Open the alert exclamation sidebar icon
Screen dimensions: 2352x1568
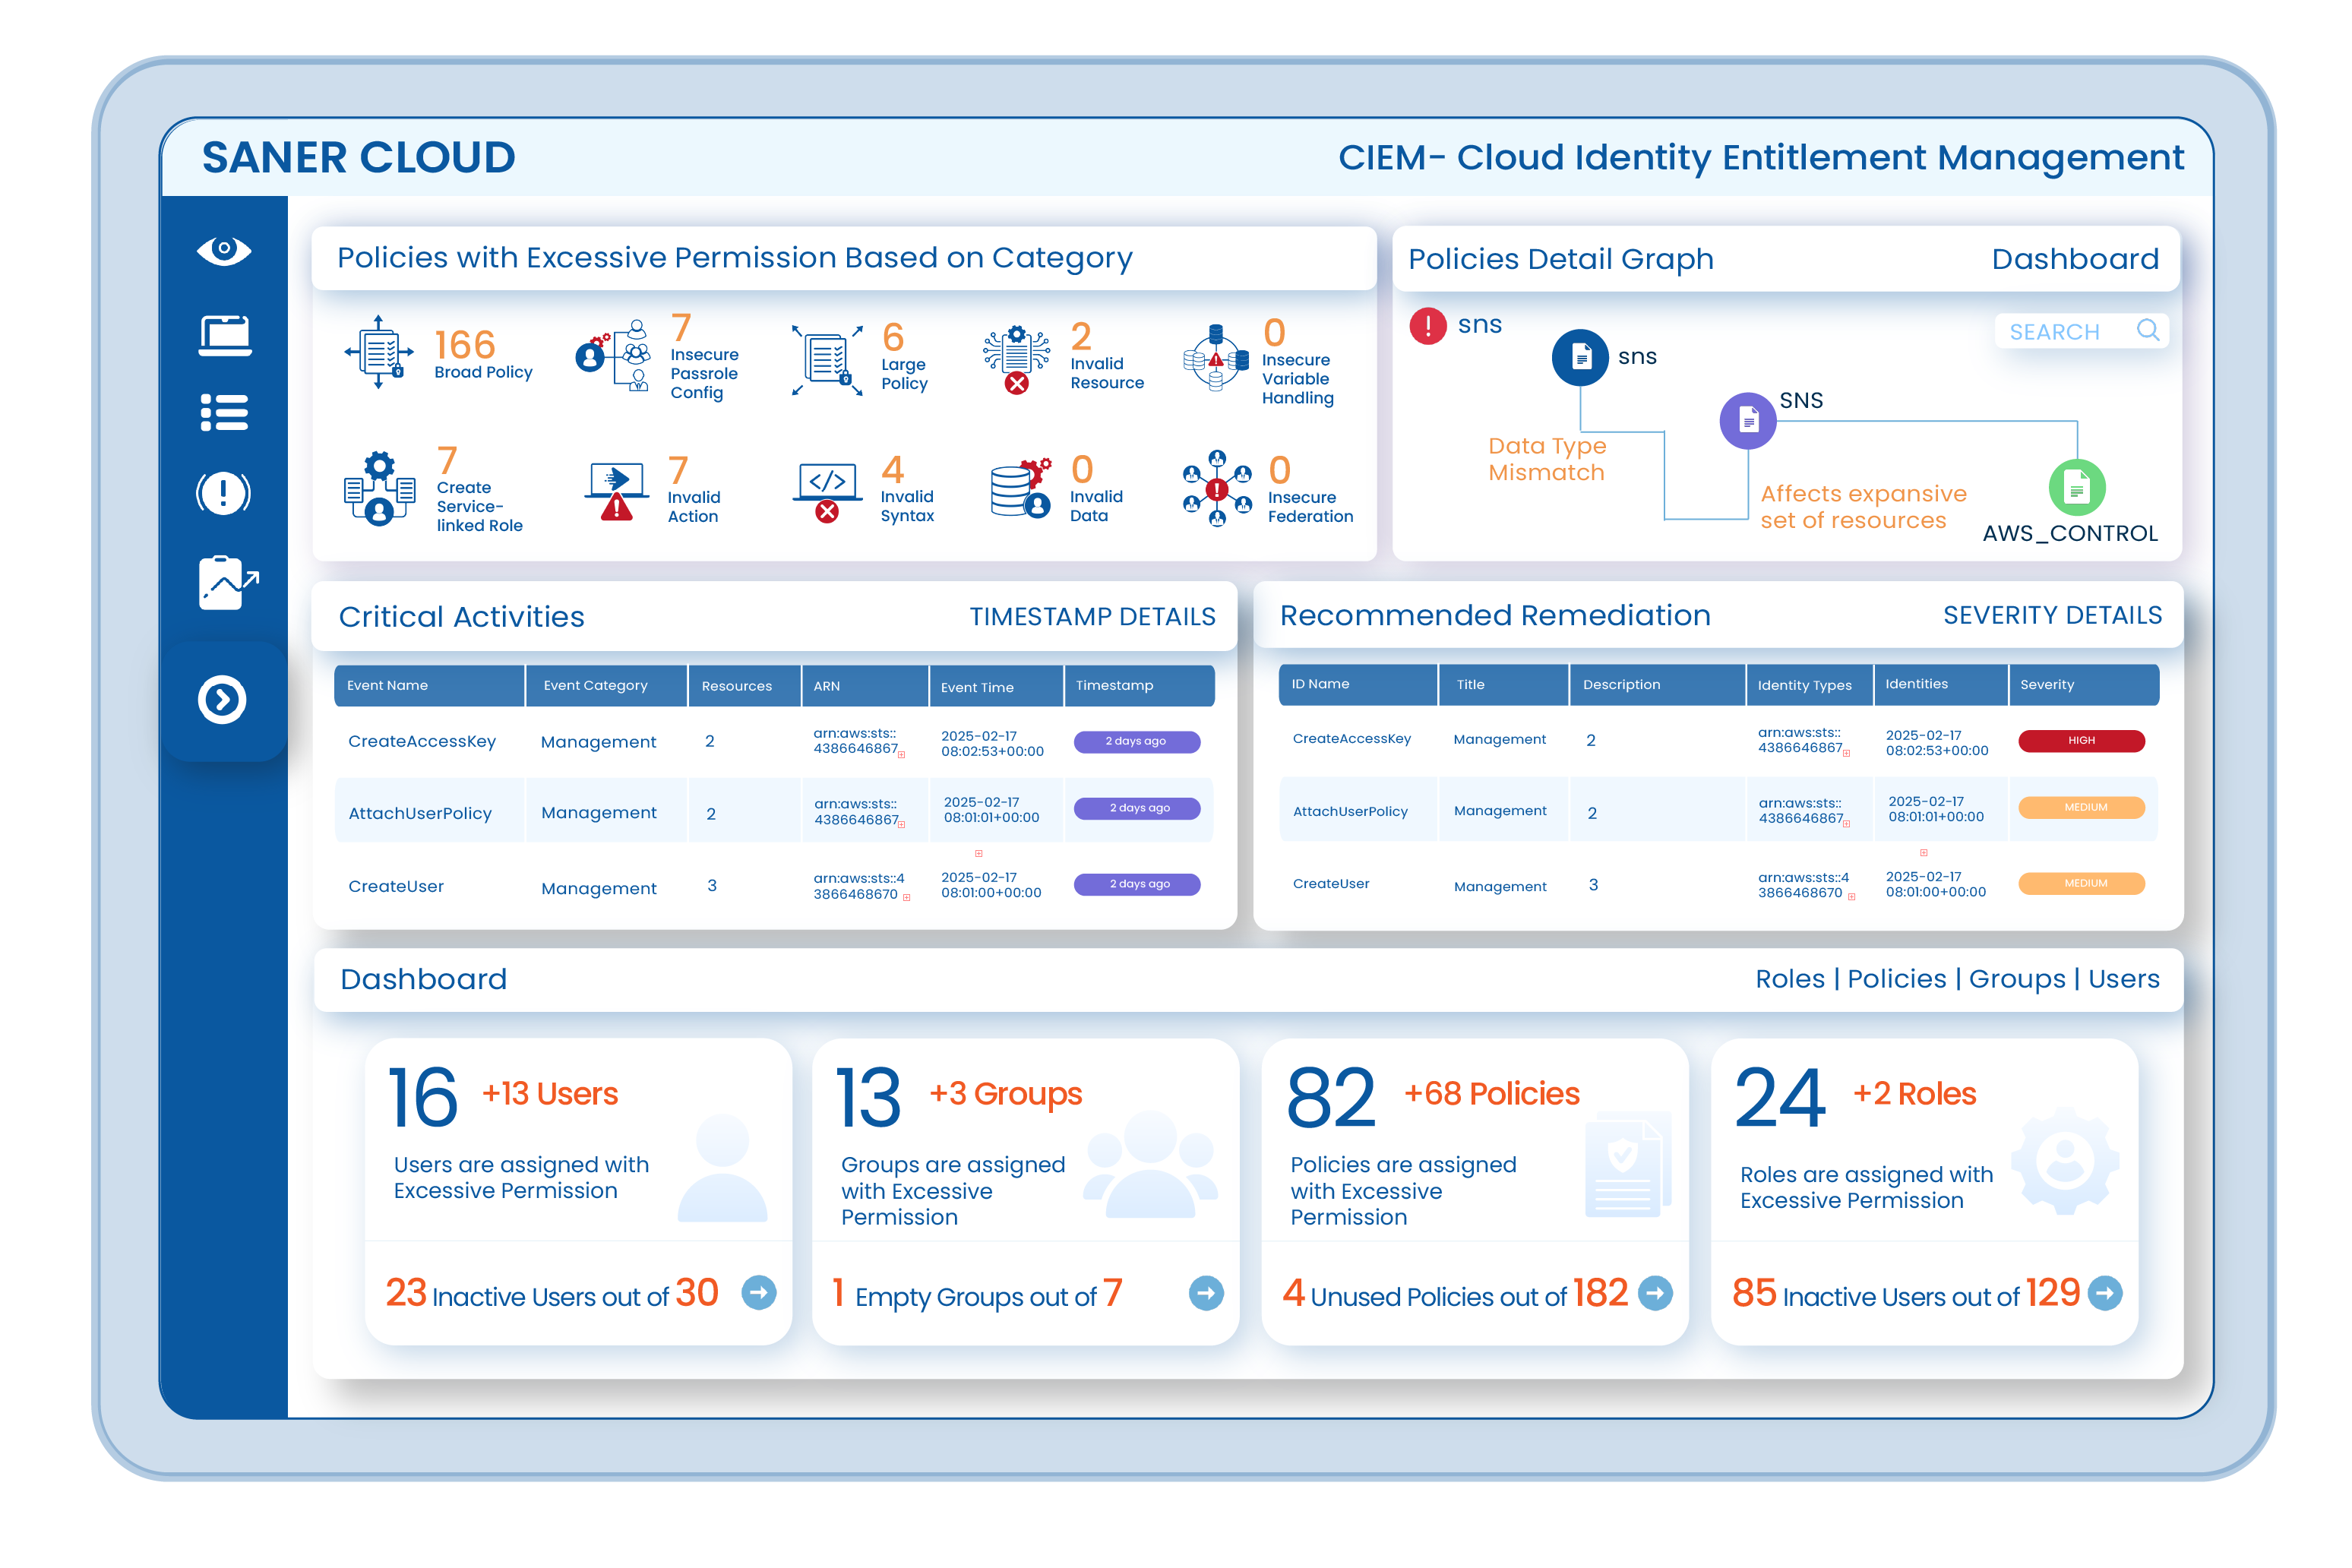223,493
